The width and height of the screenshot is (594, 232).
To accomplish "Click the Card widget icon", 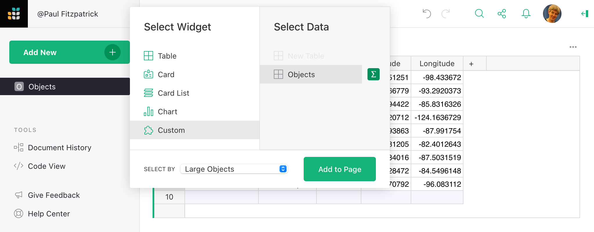I will [148, 74].
